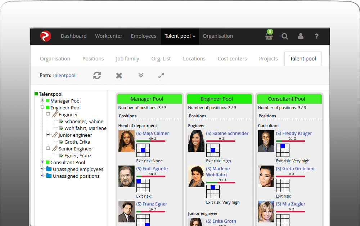Screen dimensions: 360x226
Task: Expand the Manager Pool tree node
Action: 42,100
